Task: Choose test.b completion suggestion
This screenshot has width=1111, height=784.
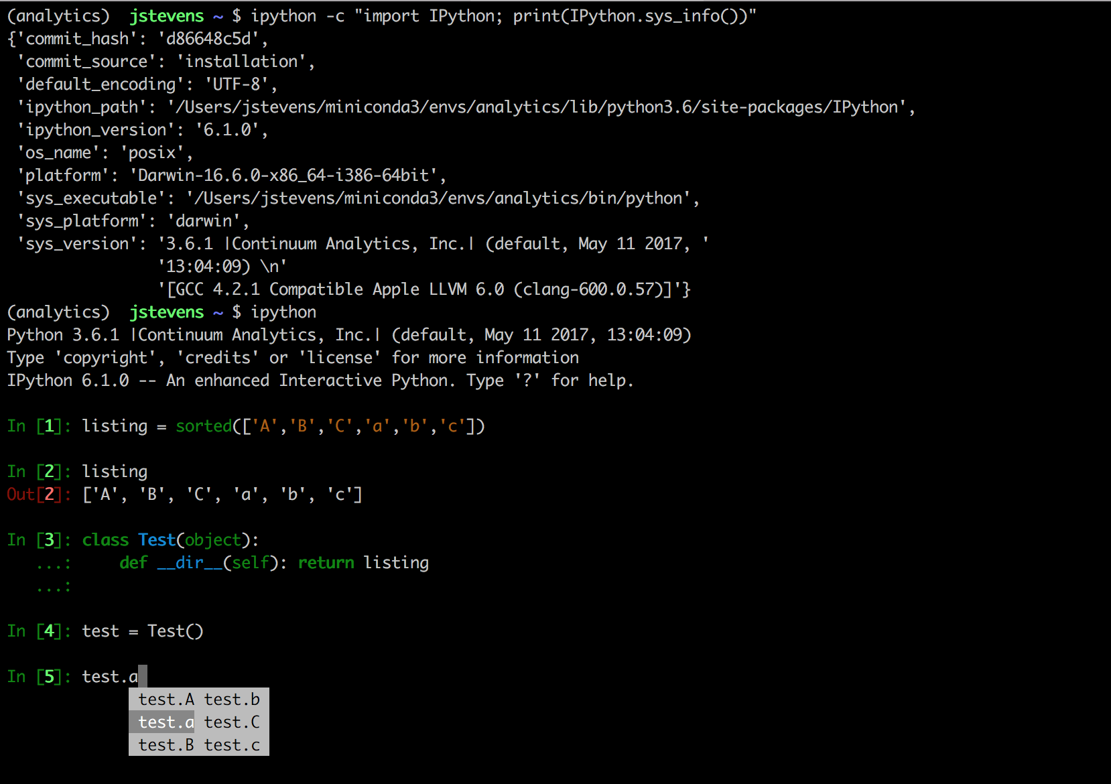Action: 232,700
